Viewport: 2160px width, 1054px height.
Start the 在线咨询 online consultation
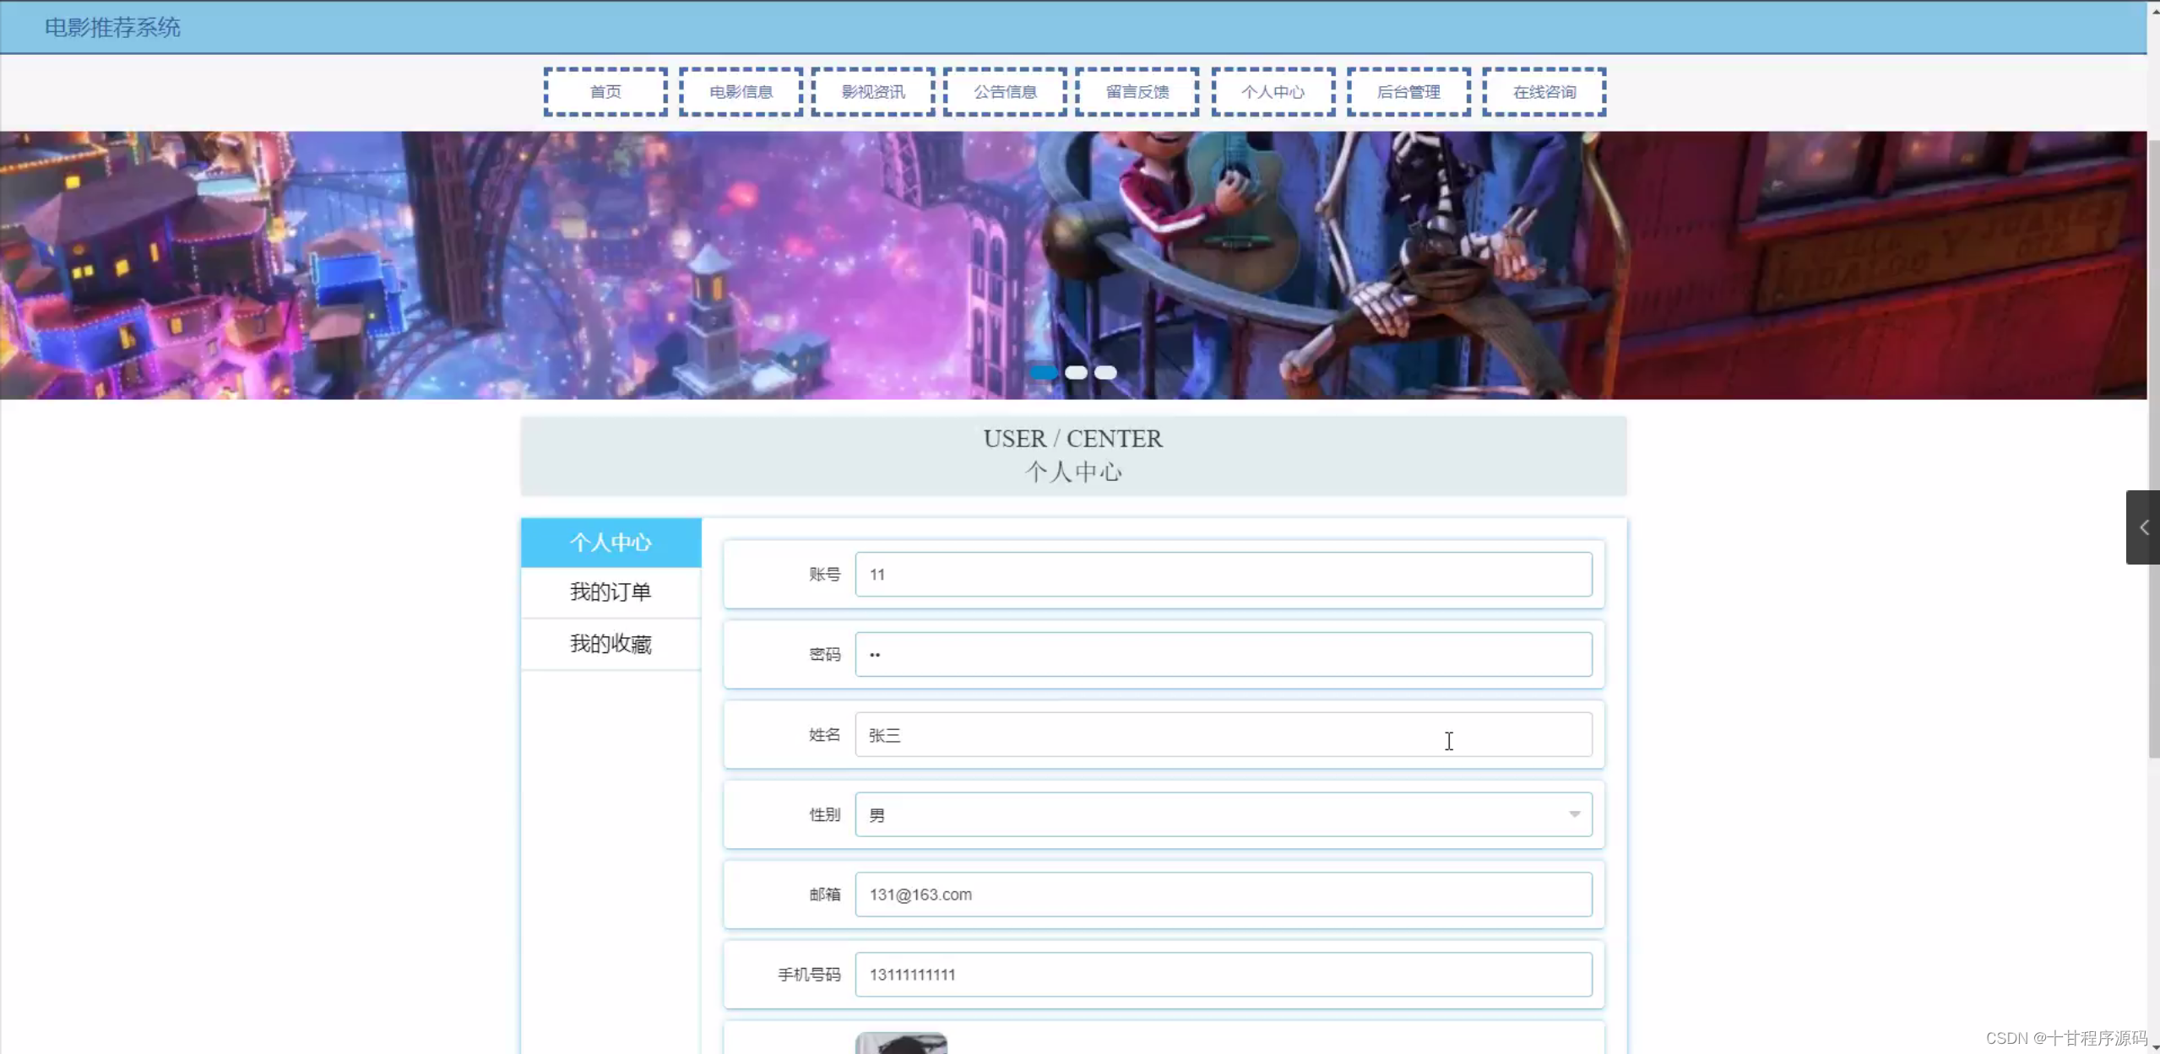point(1544,91)
